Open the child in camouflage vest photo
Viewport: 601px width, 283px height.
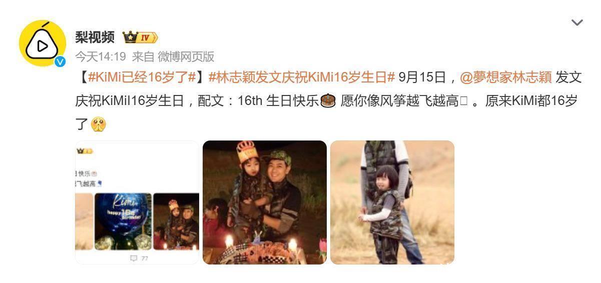pyautogui.click(x=392, y=202)
